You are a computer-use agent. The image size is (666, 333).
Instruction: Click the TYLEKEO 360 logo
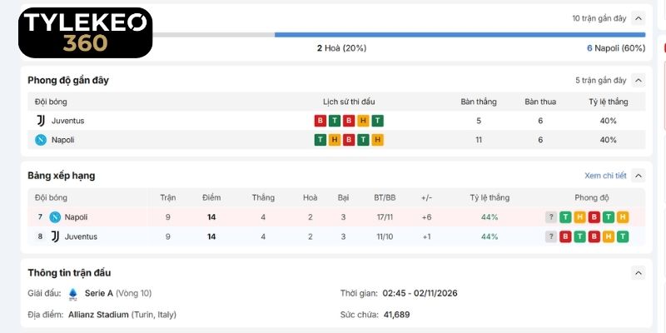click(x=86, y=32)
